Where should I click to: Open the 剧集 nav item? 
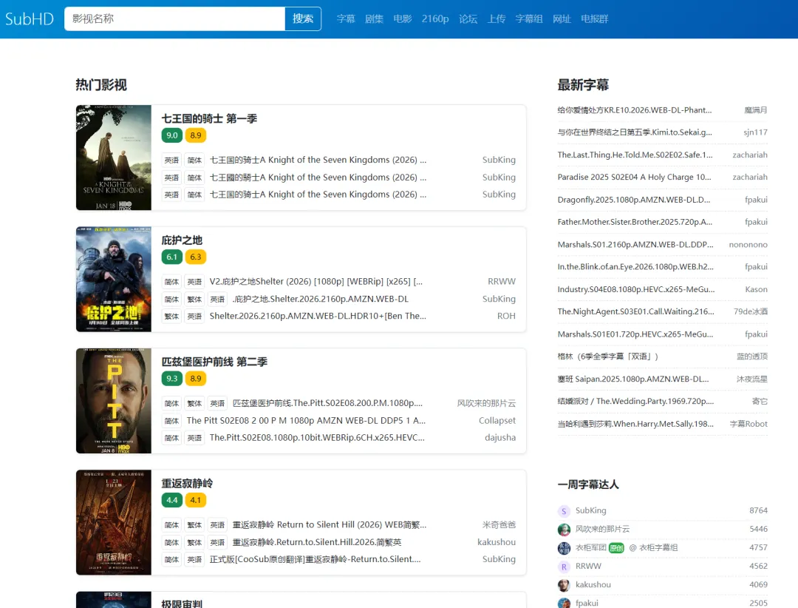pyautogui.click(x=374, y=18)
